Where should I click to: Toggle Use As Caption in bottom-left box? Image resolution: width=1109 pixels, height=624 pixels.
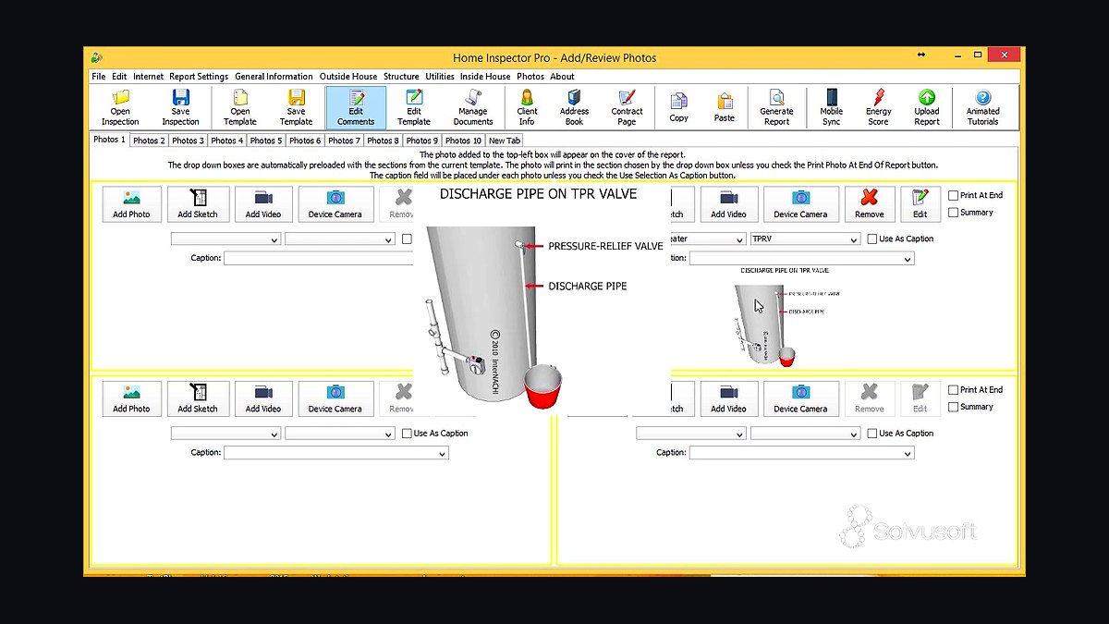[x=407, y=434]
